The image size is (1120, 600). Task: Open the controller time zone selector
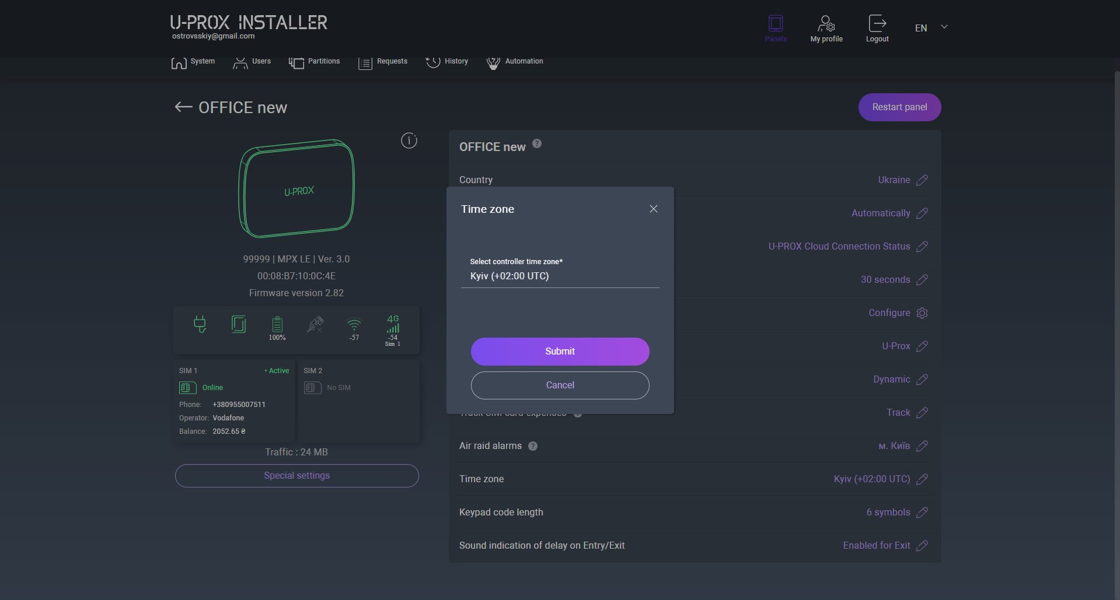click(560, 276)
